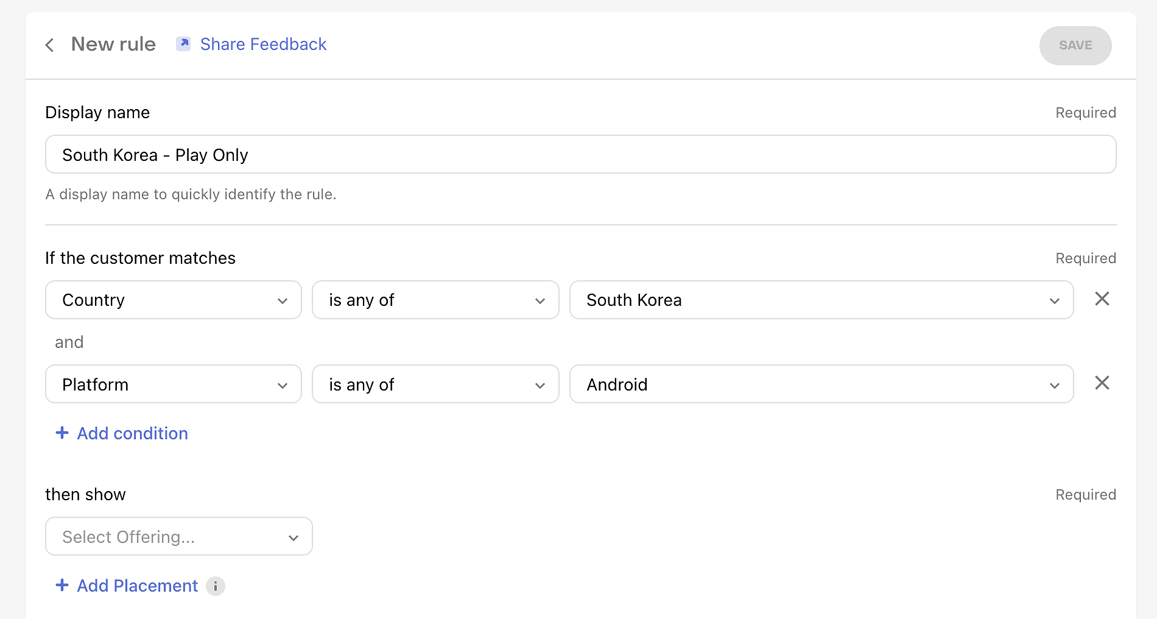Screen dimensions: 1157x619
Task: Click the 'If the customer matches' label
Action: [140, 258]
